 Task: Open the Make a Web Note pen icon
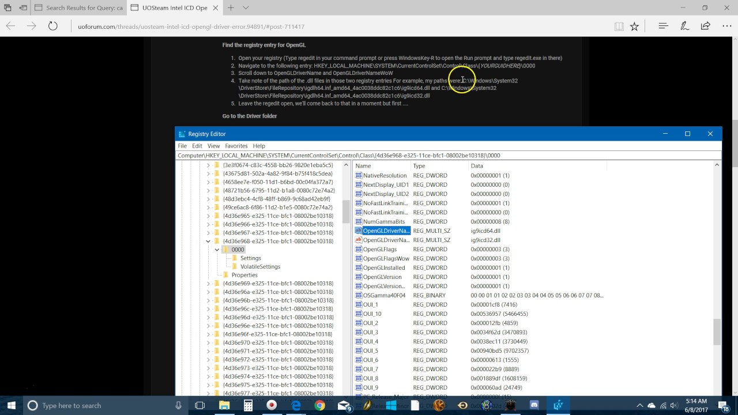click(686, 26)
